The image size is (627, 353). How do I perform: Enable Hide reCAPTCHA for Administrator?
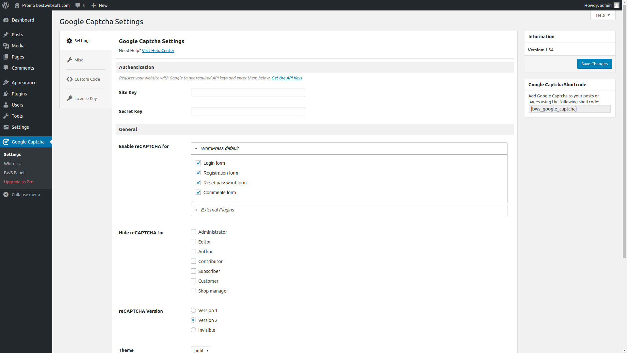[193, 232]
